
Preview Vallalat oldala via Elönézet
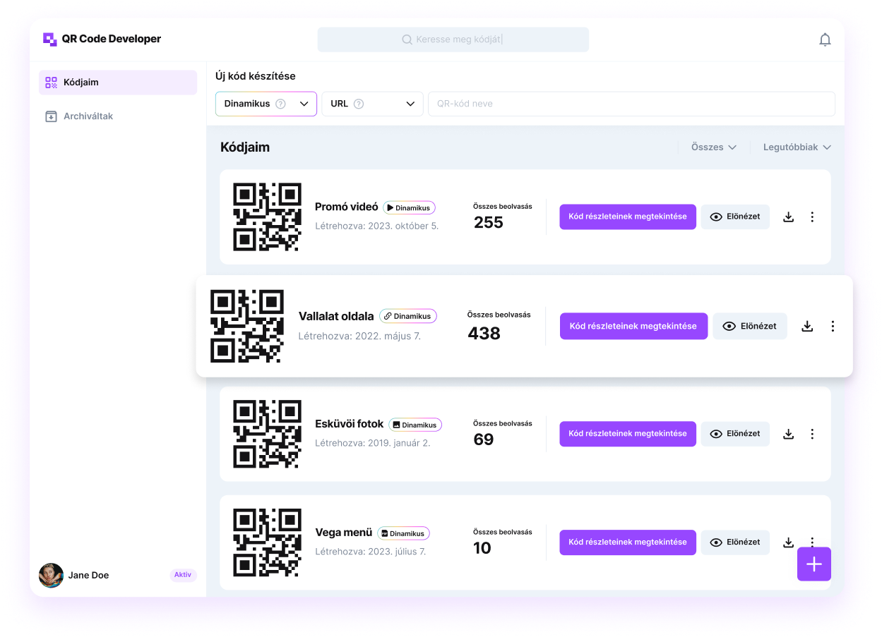point(750,326)
